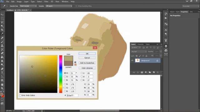This screenshot has height=112, width=200.
Task: Select the S (saturation) radio button
Action: [65, 77]
